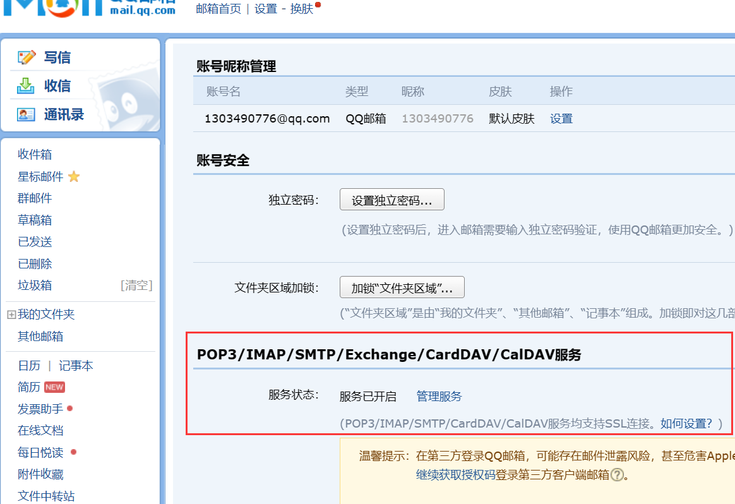Open 写信 to compose a message
This screenshot has width=735, height=504.
click(57, 57)
